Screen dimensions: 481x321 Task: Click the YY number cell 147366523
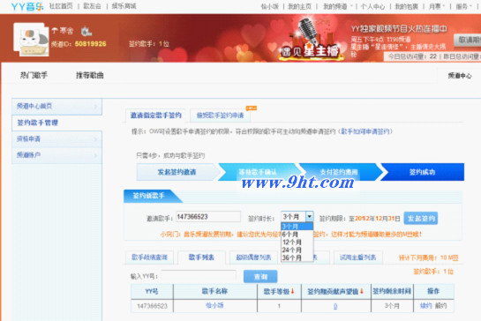click(x=152, y=306)
